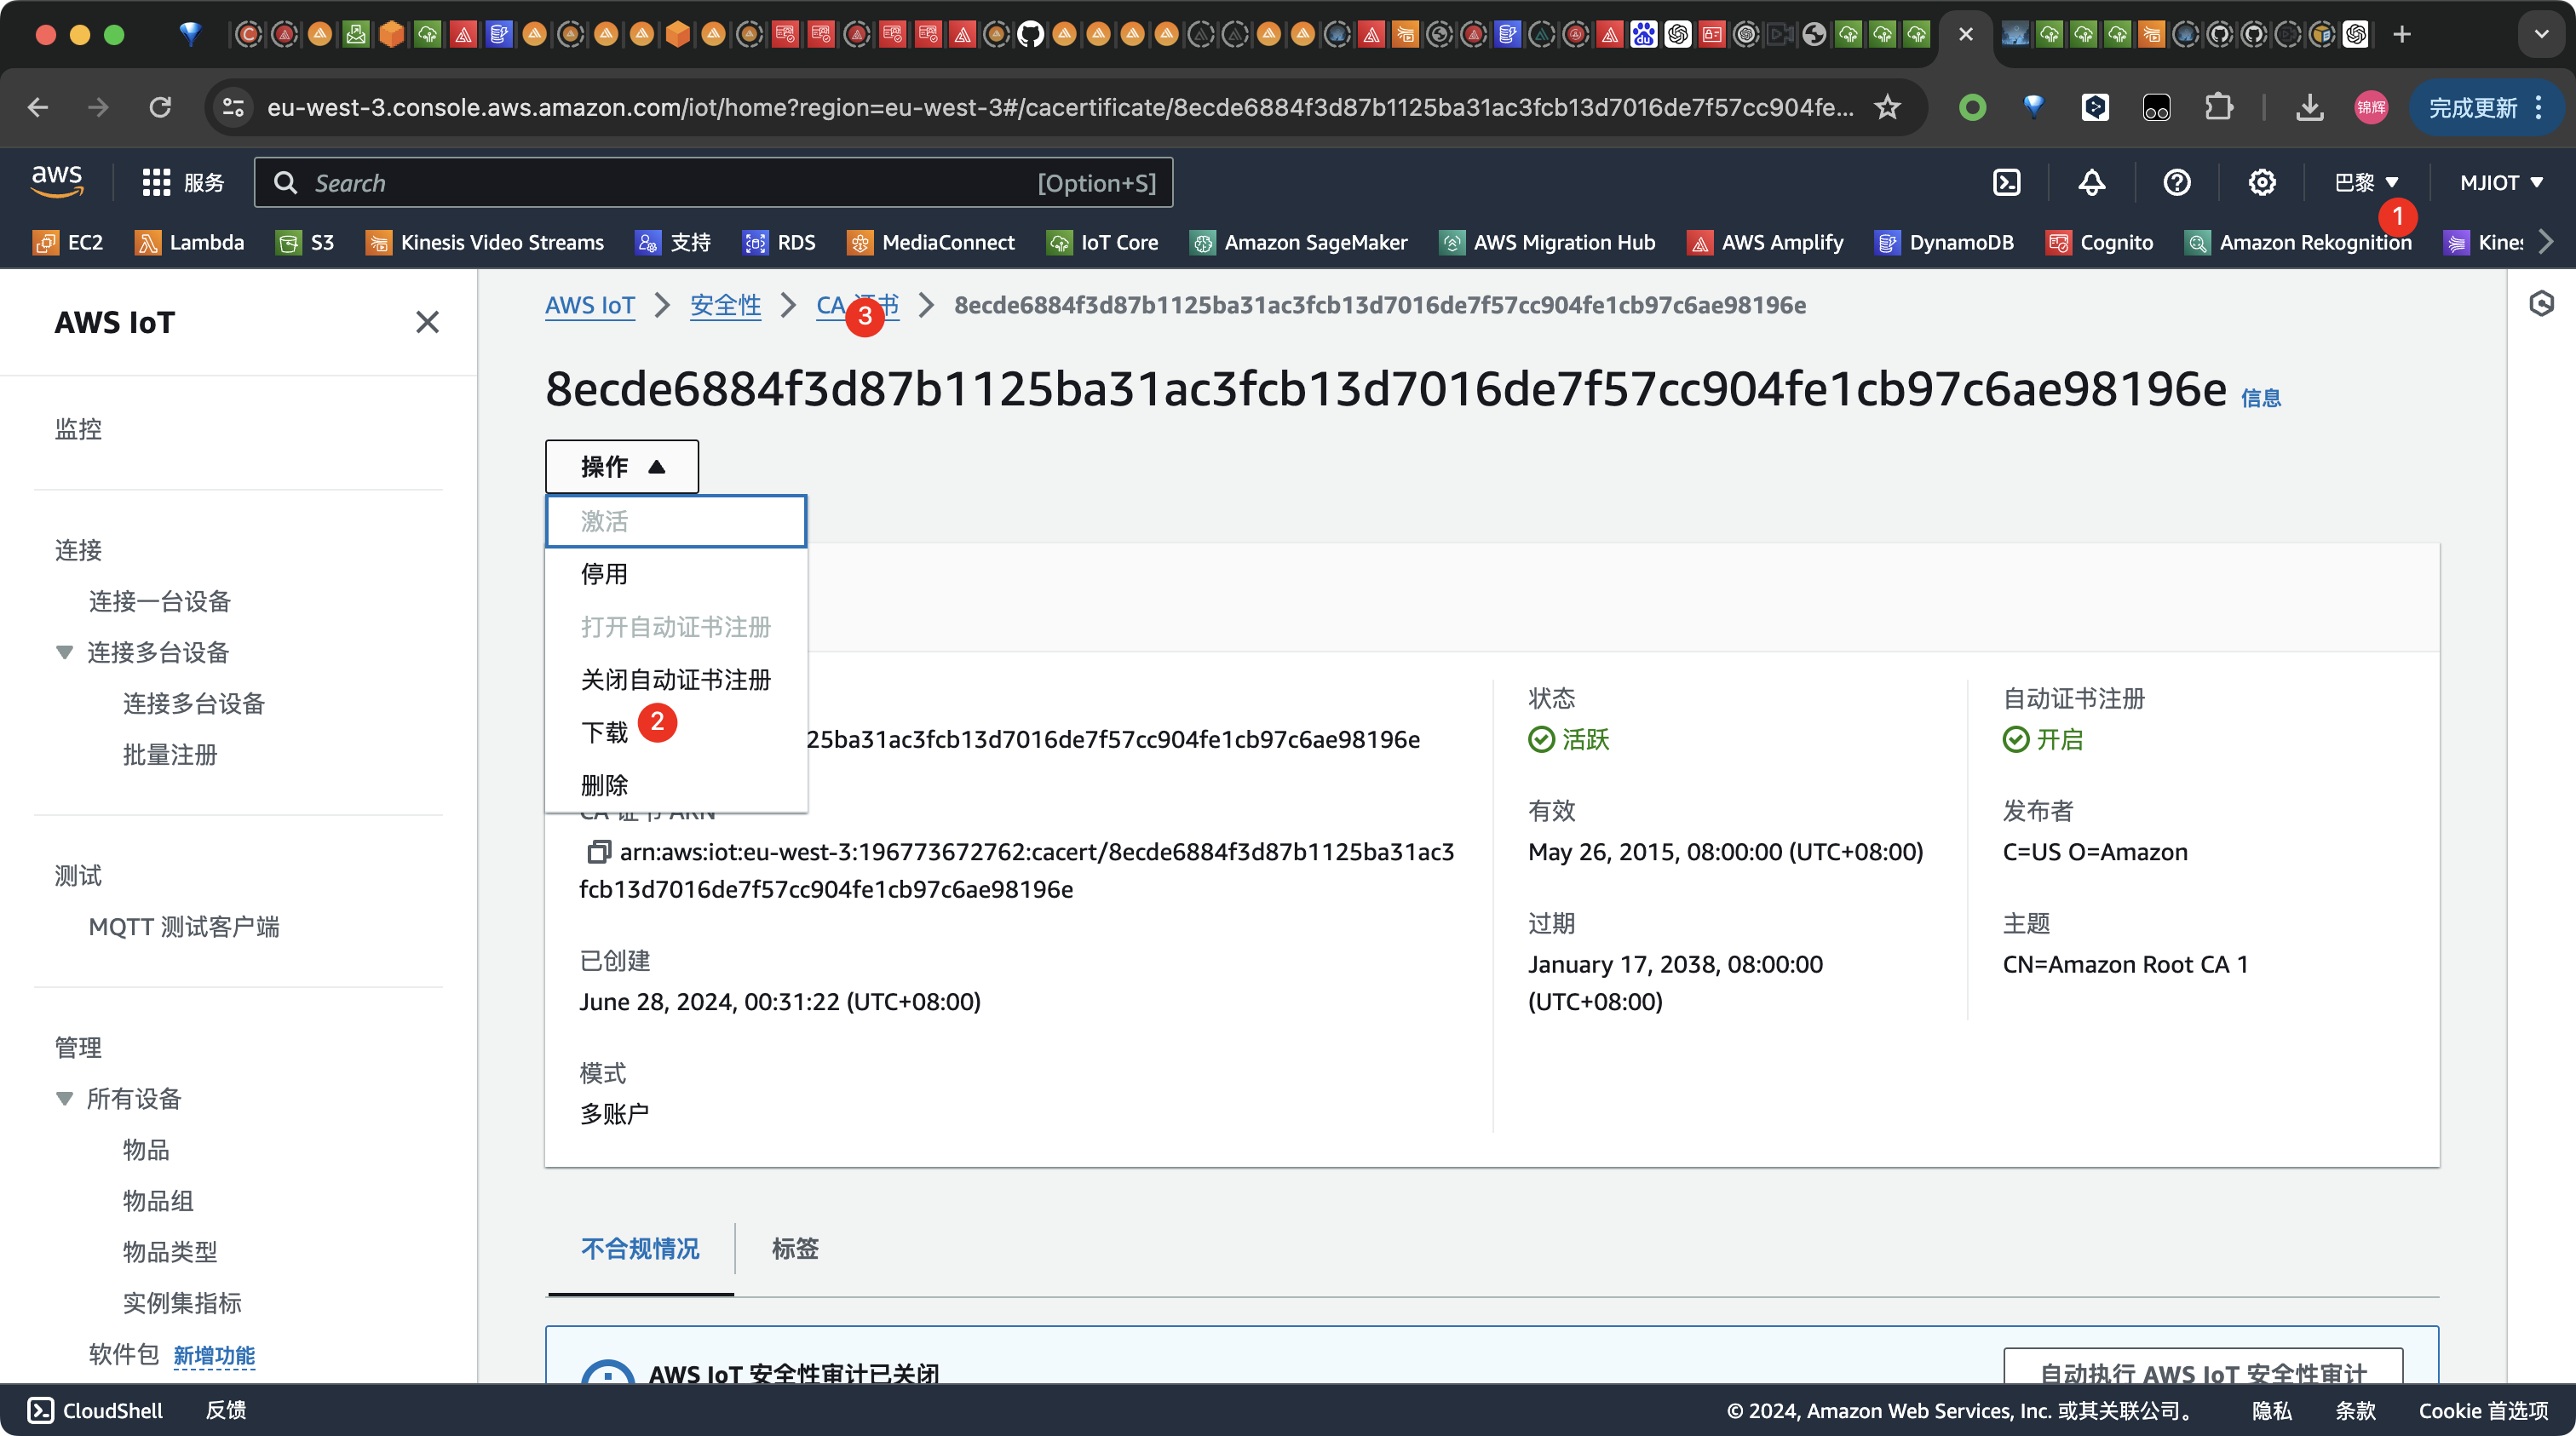The width and height of the screenshot is (2576, 1436).
Task: Open Amazon SageMaker shortcut
Action: [x=1298, y=242]
